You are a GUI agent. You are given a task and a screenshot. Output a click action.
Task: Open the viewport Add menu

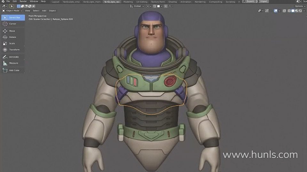[44, 11]
